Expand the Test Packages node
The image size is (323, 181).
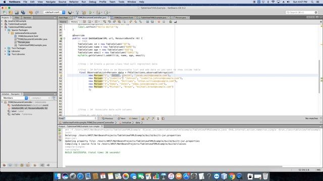pos(6,48)
